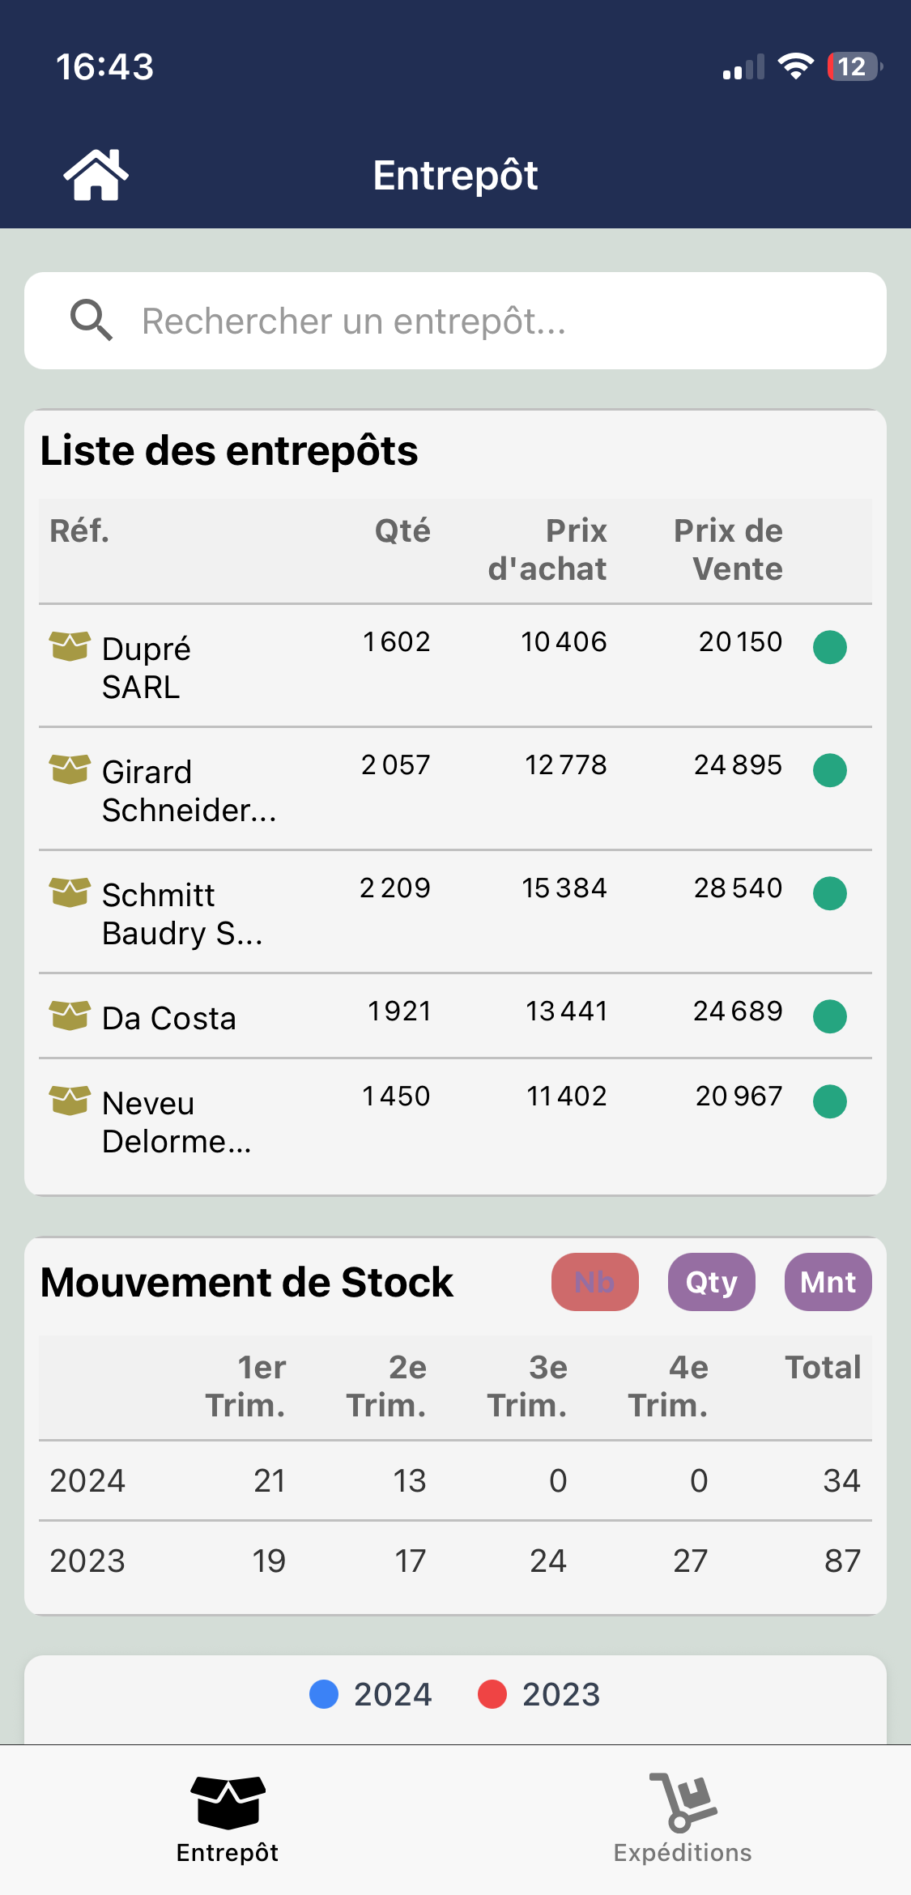Switch stock movement view to Qty

[711, 1282]
